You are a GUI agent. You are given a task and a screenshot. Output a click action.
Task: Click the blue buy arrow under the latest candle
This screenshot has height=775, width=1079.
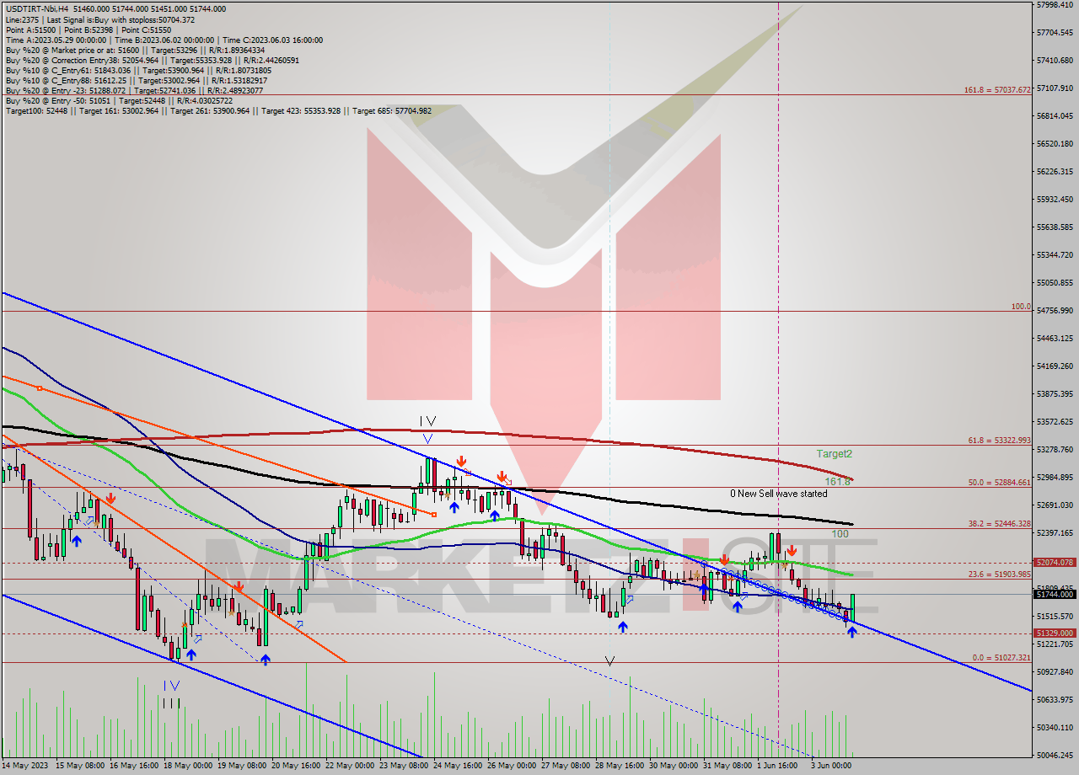click(x=851, y=631)
